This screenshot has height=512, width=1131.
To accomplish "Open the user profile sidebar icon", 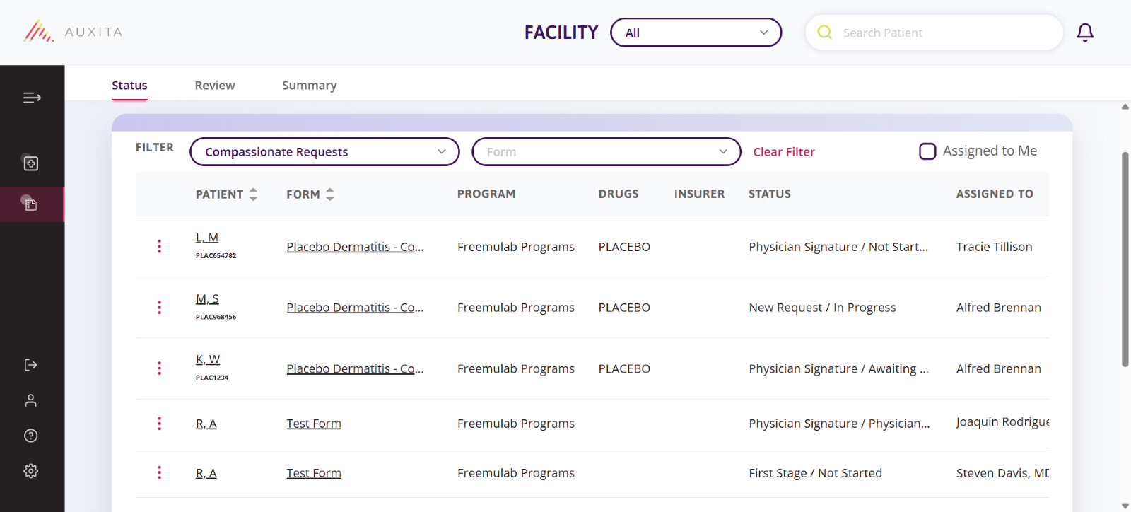I will pyautogui.click(x=30, y=400).
